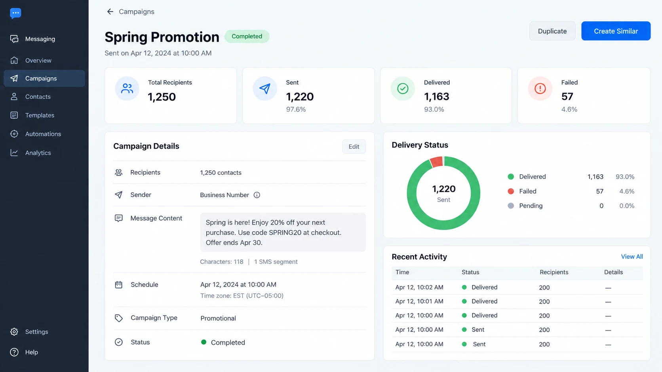662x372 pixels.
Task: Click the Campaigns breadcrumb text
Action: tap(137, 11)
